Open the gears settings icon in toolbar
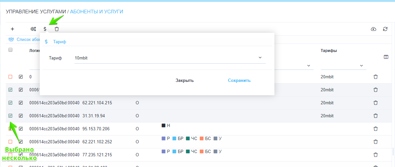The height and width of the screenshot is (167, 395). pos(33,29)
